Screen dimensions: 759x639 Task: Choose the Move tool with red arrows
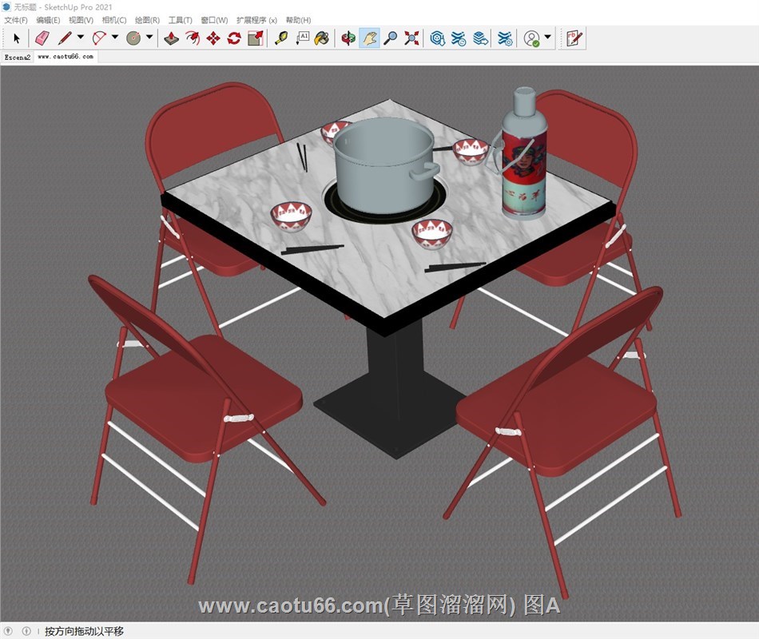tap(213, 38)
